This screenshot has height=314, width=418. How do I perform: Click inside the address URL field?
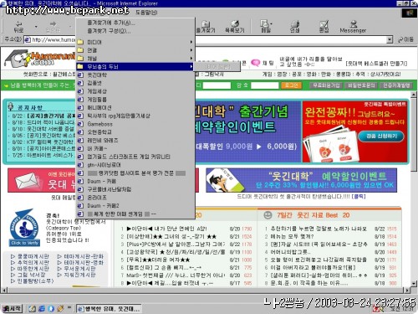(x=206, y=39)
